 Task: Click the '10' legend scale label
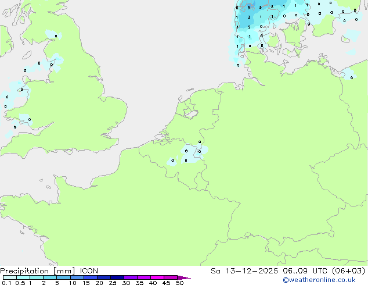click(x=73, y=283)
